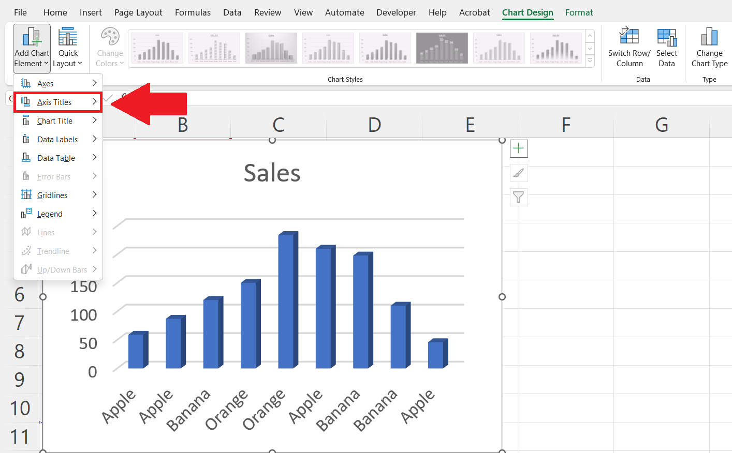
Task: Select column D header
Action: tap(374, 125)
